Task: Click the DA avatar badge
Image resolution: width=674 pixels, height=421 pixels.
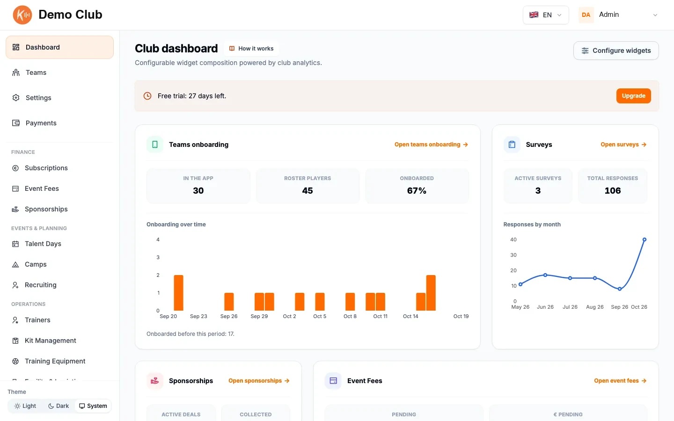Action: (586, 15)
